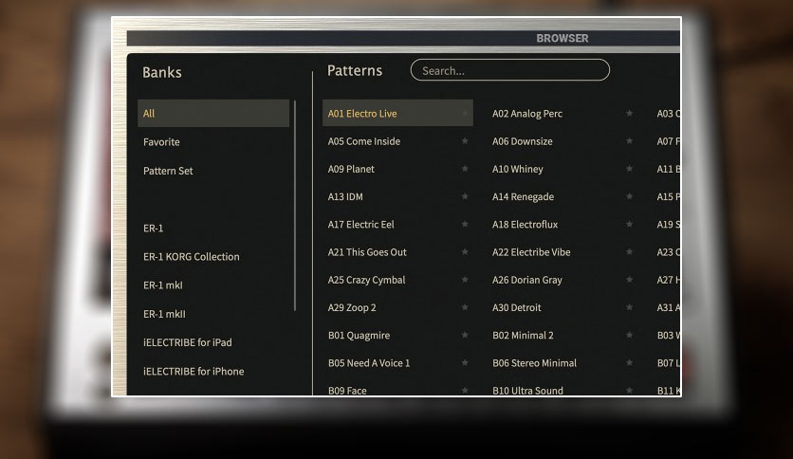Select pattern A26 Dorian Gray

[x=527, y=280]
